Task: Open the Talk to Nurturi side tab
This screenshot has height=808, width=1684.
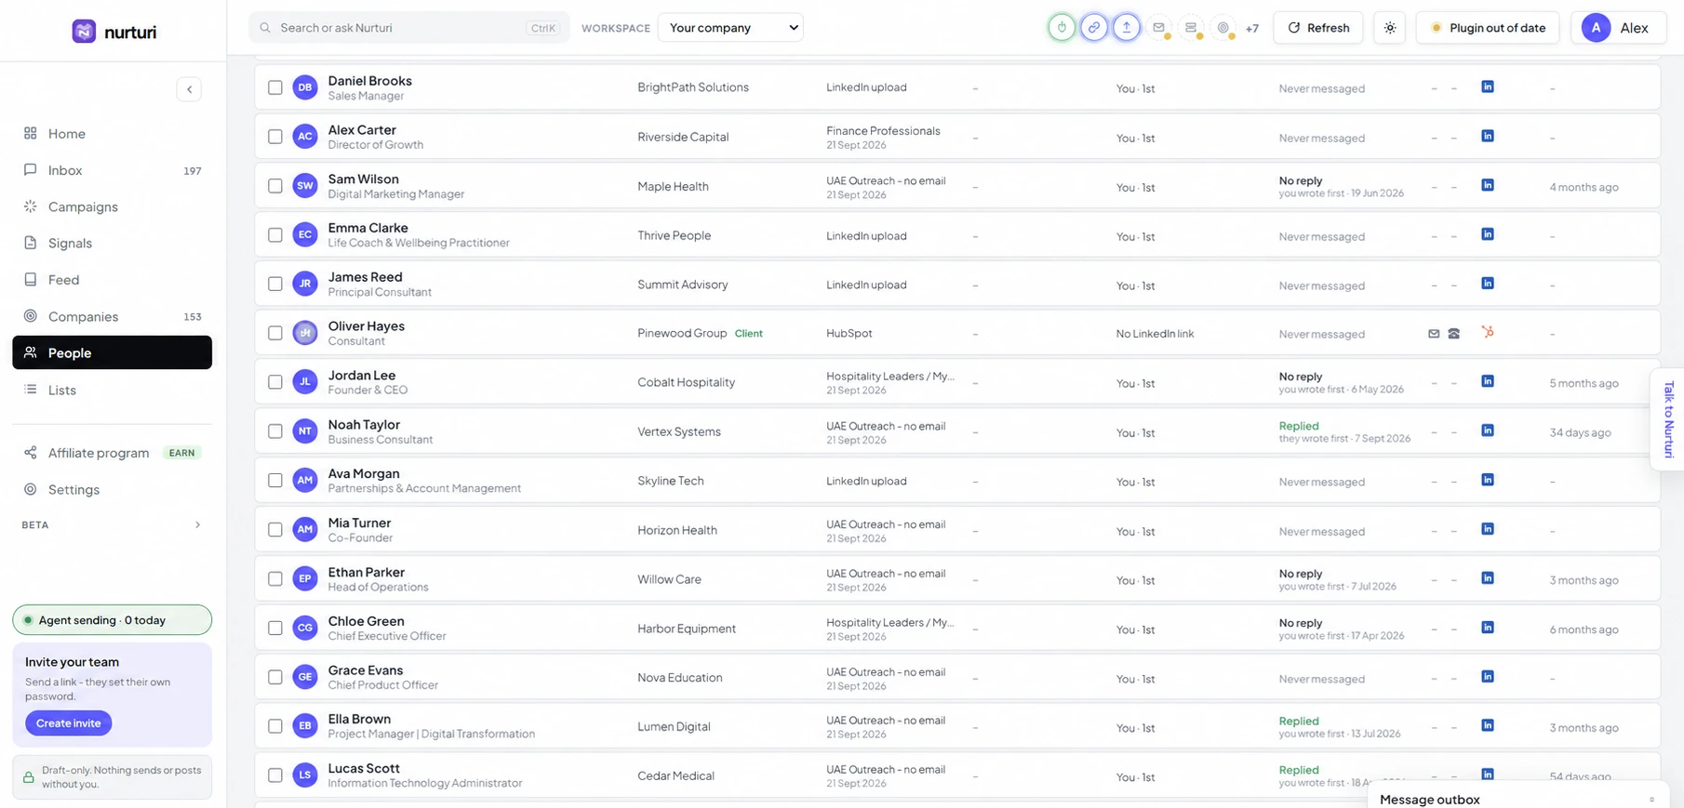Action: point(1668,419)
